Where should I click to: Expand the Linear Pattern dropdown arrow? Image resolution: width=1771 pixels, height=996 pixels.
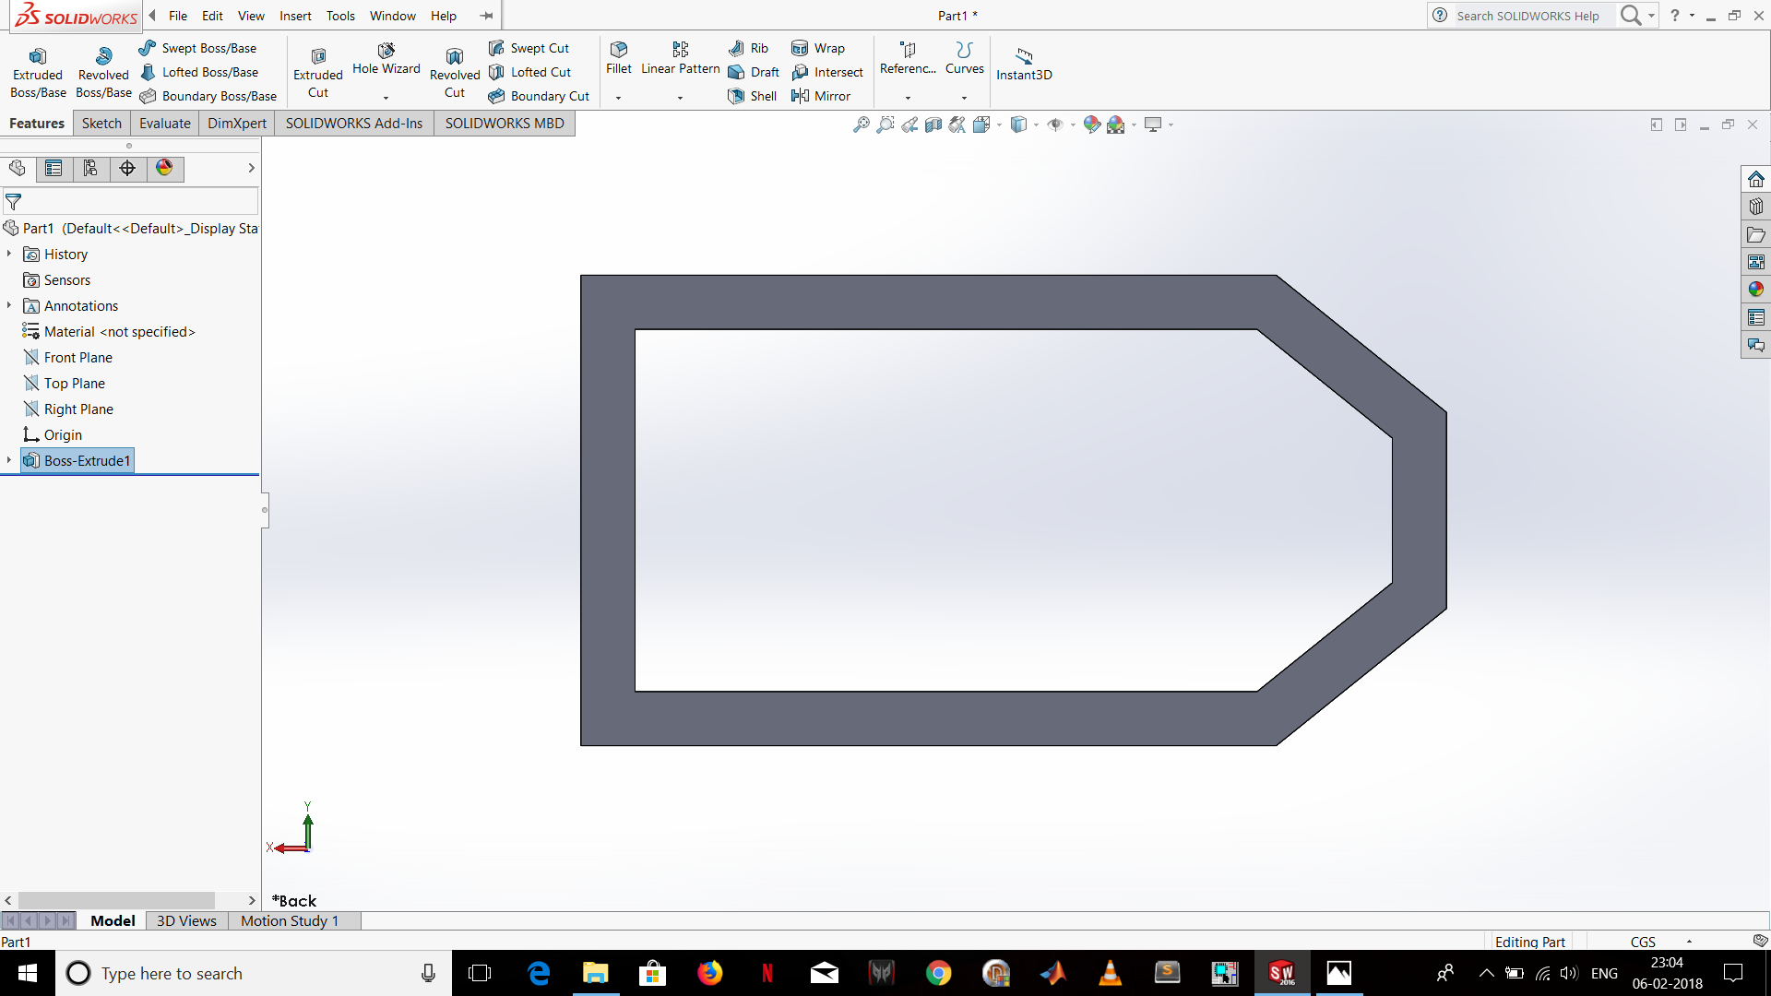click(680, 98)
